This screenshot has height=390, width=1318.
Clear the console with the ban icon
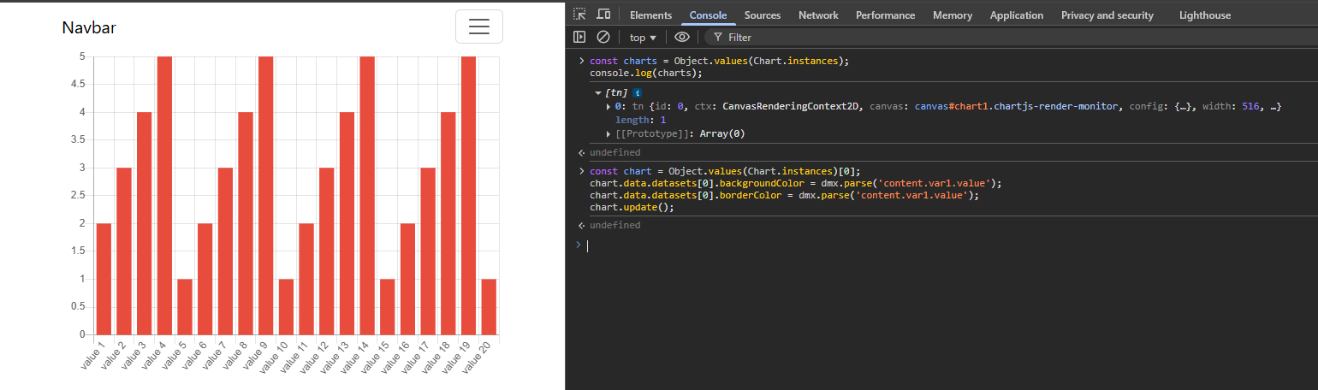click(x=603, y=37)
